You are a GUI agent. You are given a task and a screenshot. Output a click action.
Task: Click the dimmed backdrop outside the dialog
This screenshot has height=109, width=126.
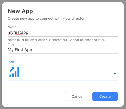point(63,1)
